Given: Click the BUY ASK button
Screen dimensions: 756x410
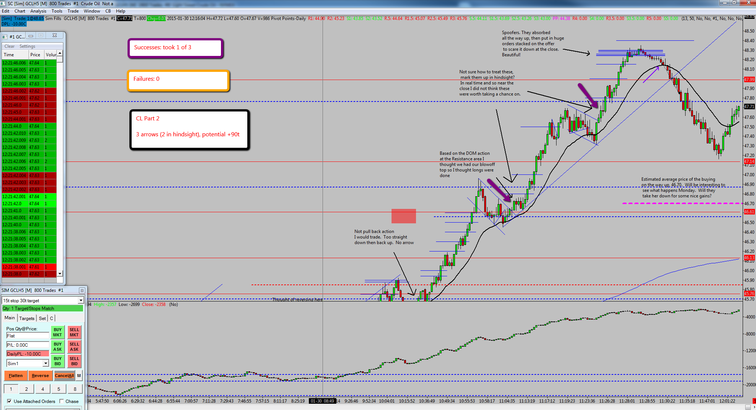Looking at the screenshot, I should click(57, 347).
